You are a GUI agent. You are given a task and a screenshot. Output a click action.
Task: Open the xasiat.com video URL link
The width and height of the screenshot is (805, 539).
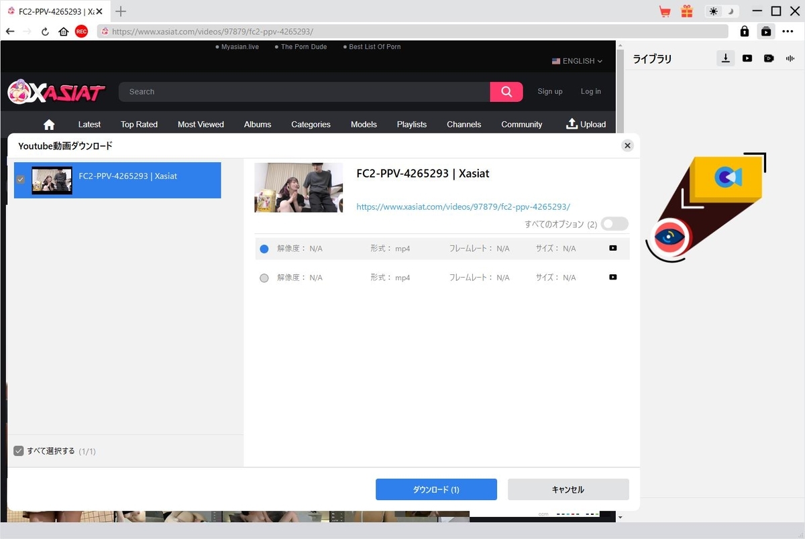(x=463, y=206)
